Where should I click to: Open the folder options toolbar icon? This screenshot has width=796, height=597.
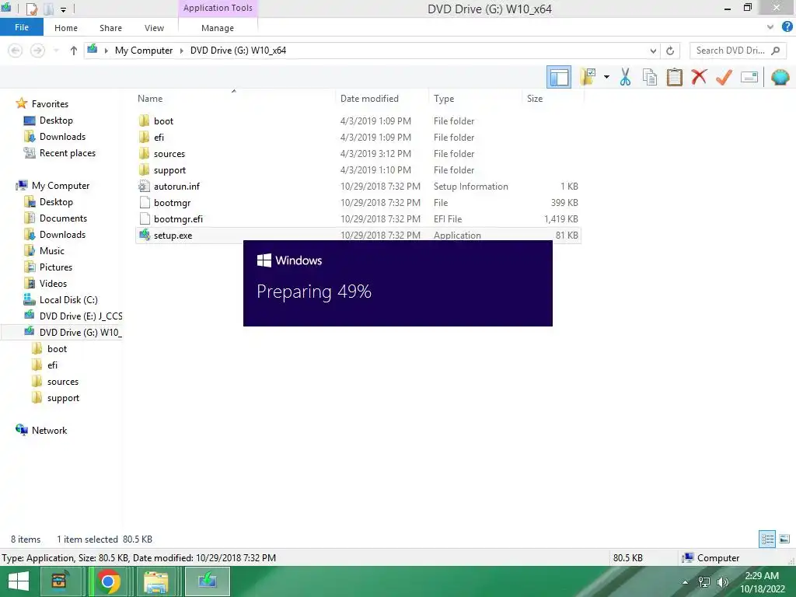click(588, 77)
